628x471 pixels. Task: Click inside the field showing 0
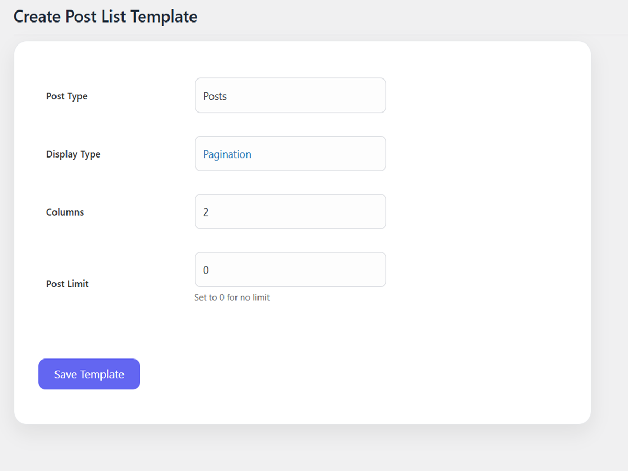(290, 270)
